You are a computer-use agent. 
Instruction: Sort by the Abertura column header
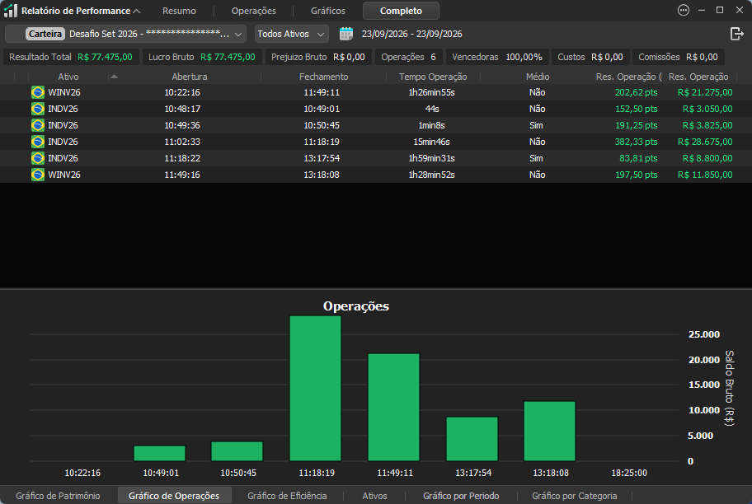(190, 77)
